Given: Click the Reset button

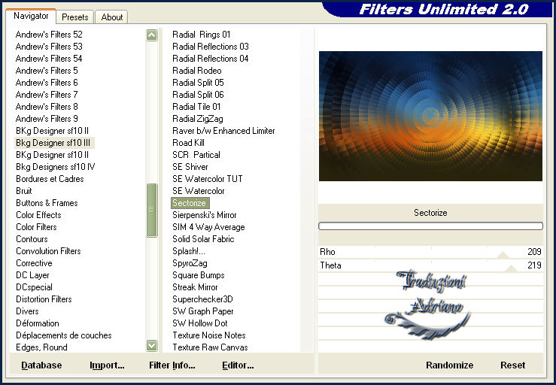Looking at the screenshot, I should [x=513, y=365].
